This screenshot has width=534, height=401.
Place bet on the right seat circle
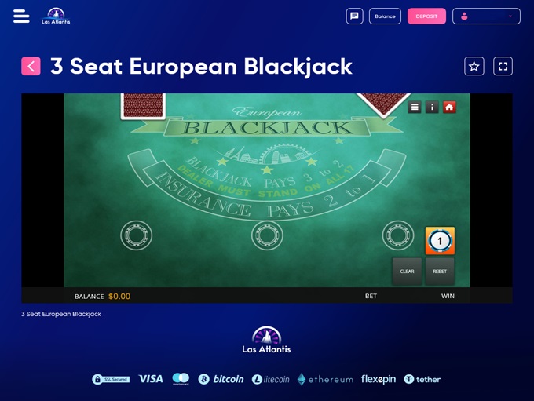(398, 235)
